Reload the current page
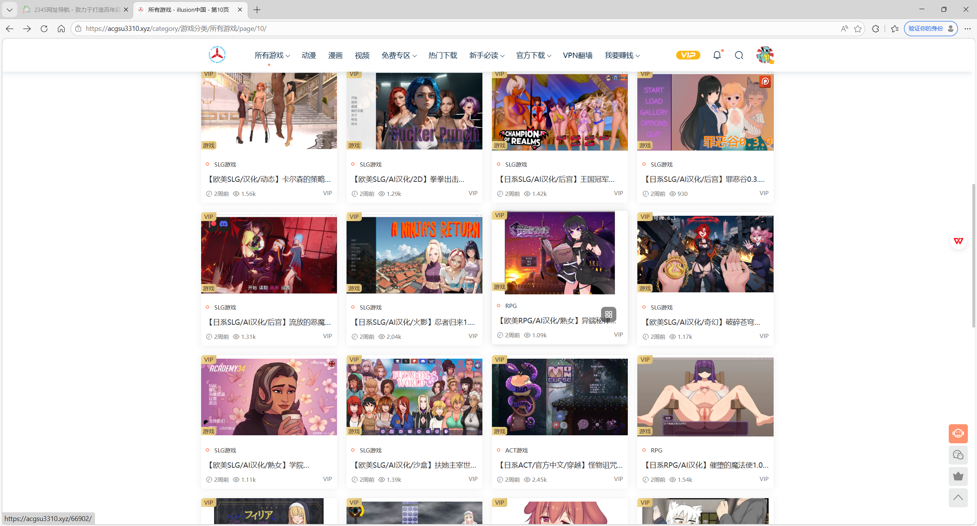The width and height of the screenshot is (977, 526). (x=44, y=29)
